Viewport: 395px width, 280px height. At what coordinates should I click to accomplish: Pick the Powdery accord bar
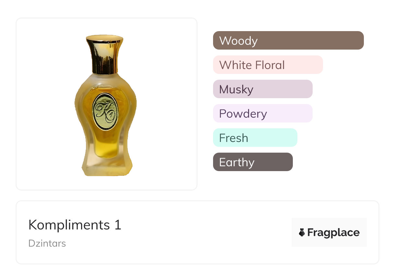click(x=262, y=113)
